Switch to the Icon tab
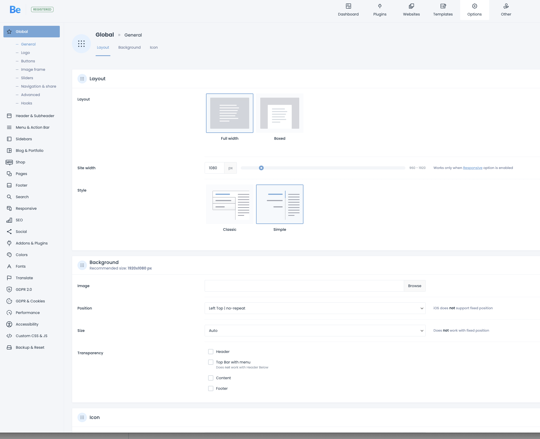Screen dimensions: 540x439 coord(154,47)
